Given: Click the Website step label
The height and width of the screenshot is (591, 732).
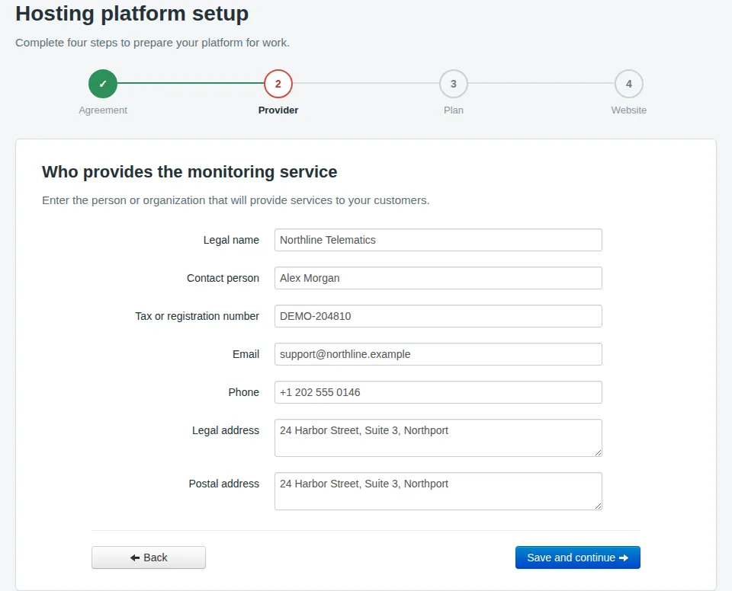Looking at the screenshot, I should (x=629, y=110).
